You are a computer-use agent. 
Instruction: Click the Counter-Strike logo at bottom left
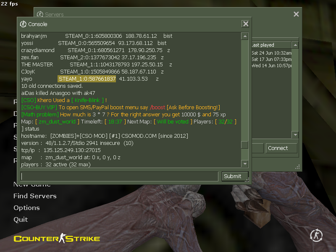(57, 239)
